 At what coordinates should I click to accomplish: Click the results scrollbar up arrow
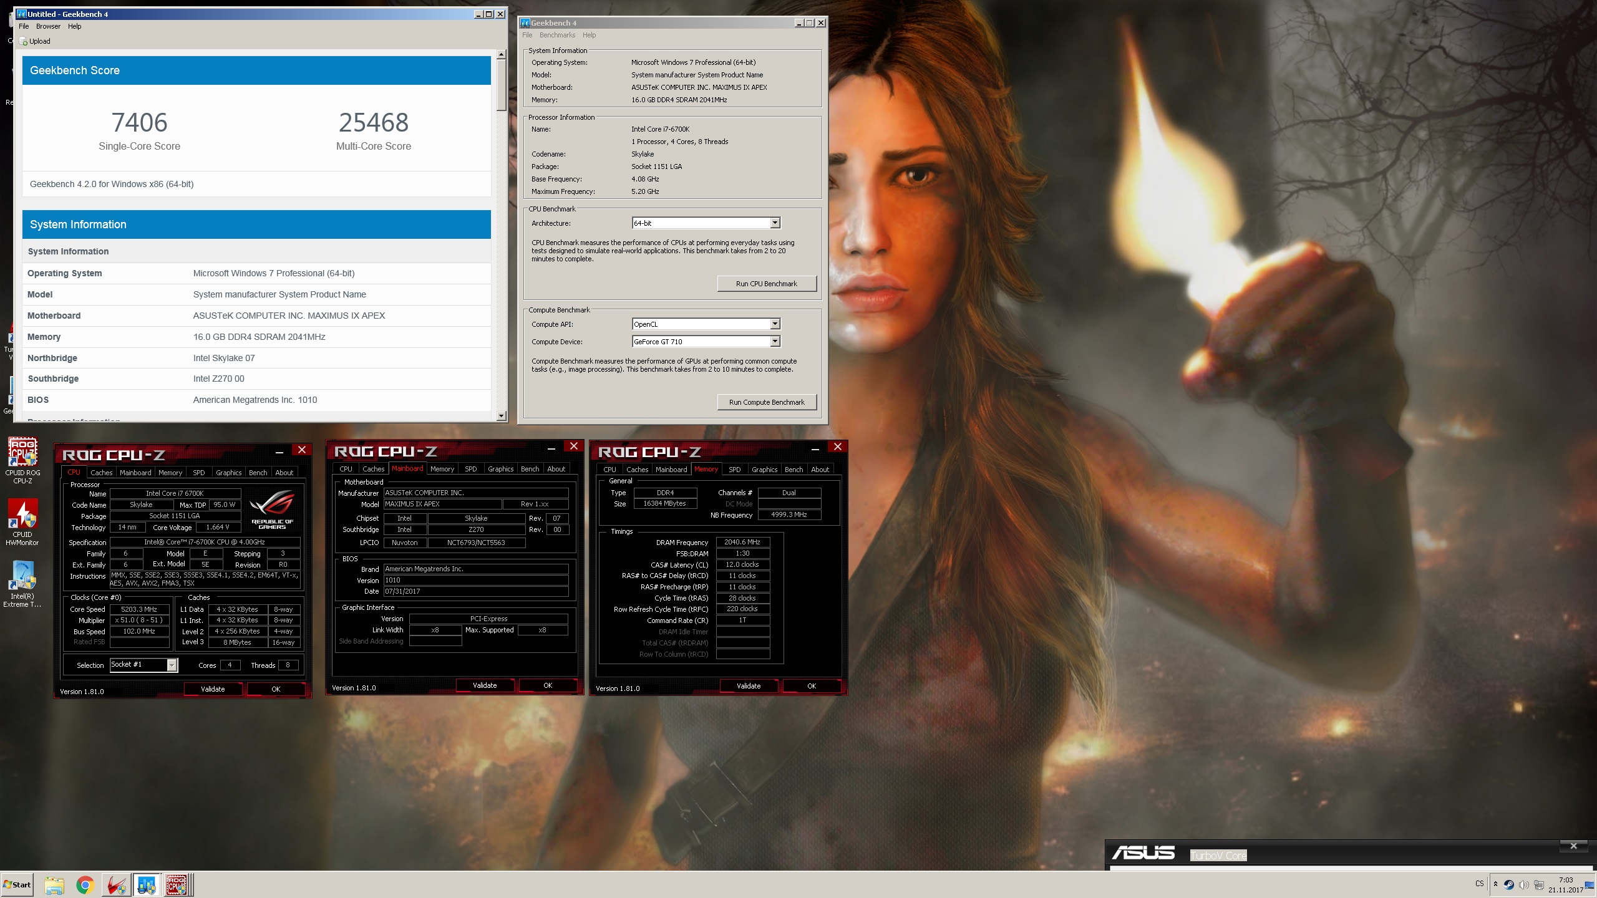tap(501, 55)
